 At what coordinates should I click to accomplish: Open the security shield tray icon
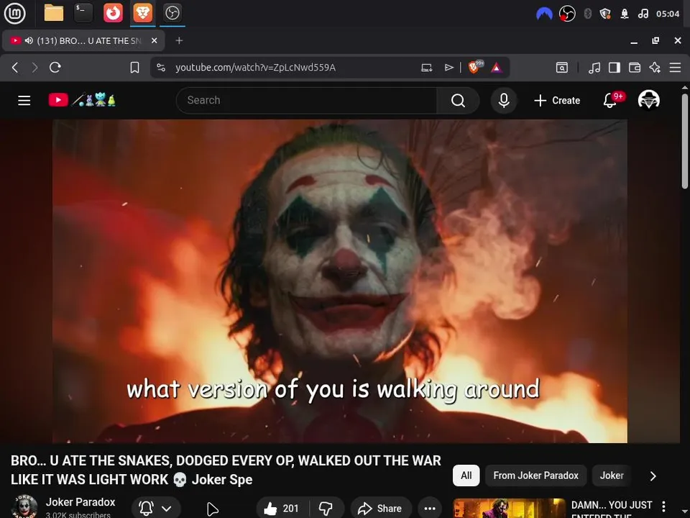[605, 14]
